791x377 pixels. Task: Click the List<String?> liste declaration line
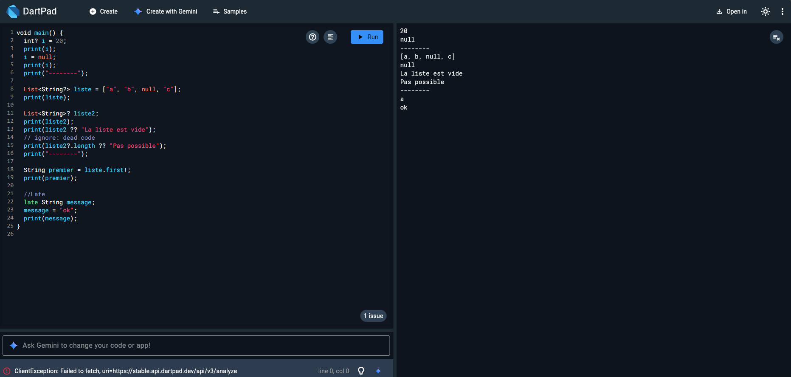pos(102,89)
